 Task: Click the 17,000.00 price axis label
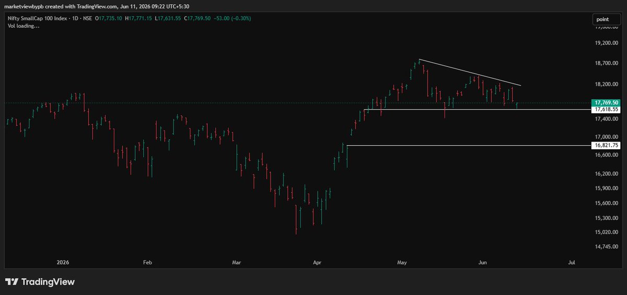click(x=606, y=137)
